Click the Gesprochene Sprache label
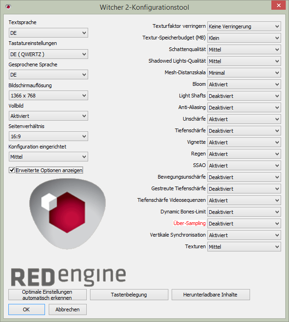The width and height of the screenshot is (289, 322). 33,64
